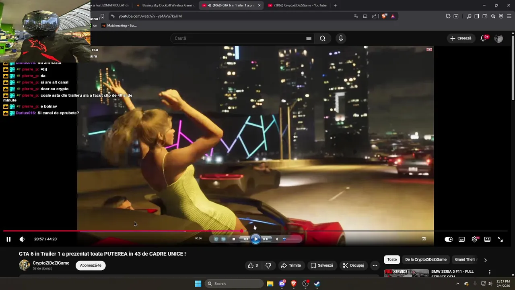Select the Grand Theft filter chip

(466, 259)
